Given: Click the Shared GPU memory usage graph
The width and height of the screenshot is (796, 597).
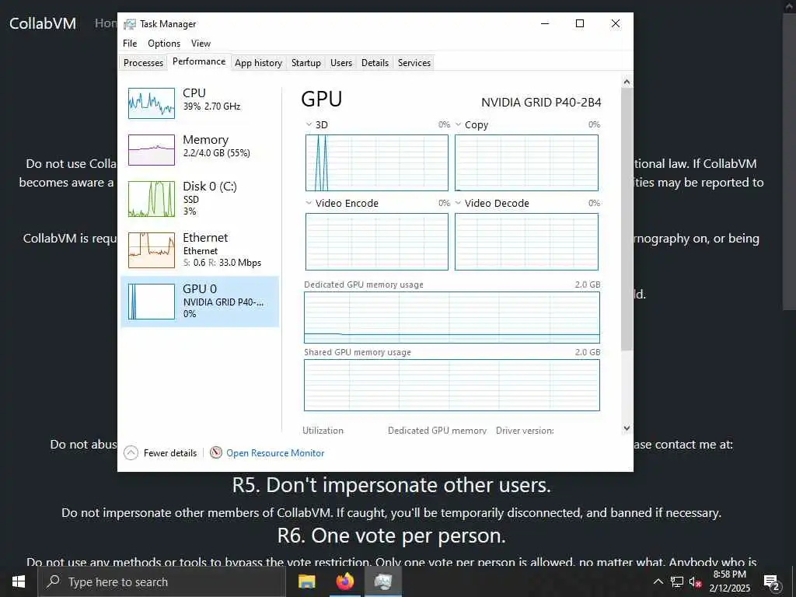Looking at the screenshot, I should click(x=452, y=386).
